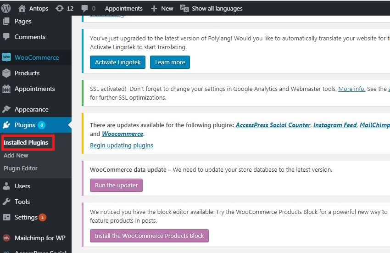Open the Antops site name link

tap(39, 8)
